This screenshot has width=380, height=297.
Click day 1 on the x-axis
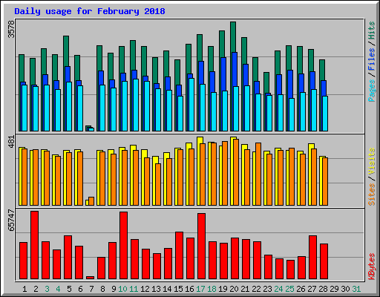24,289
